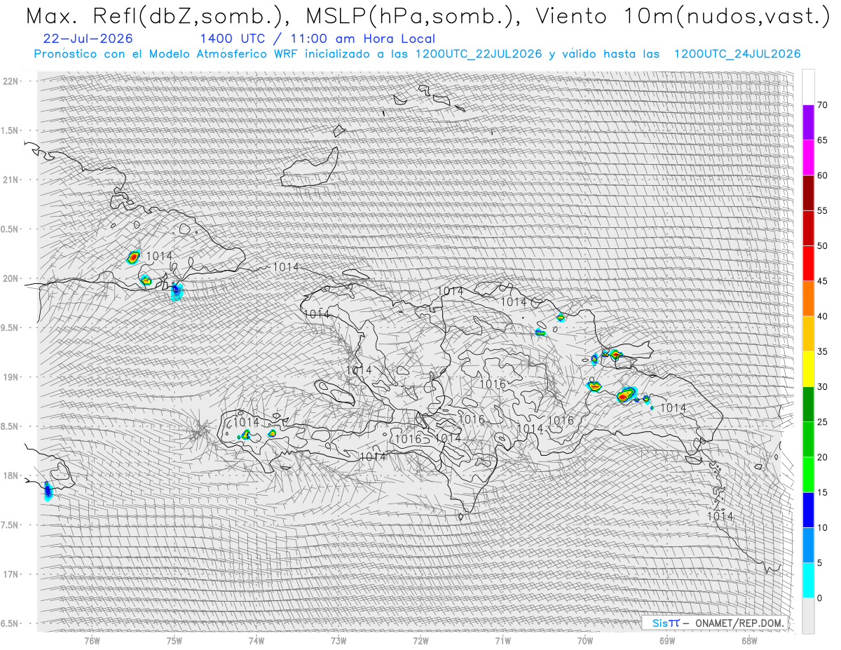Click the '18N' latitude label
The width and height of the screenshot is (841, 650).
pos(11,475)
